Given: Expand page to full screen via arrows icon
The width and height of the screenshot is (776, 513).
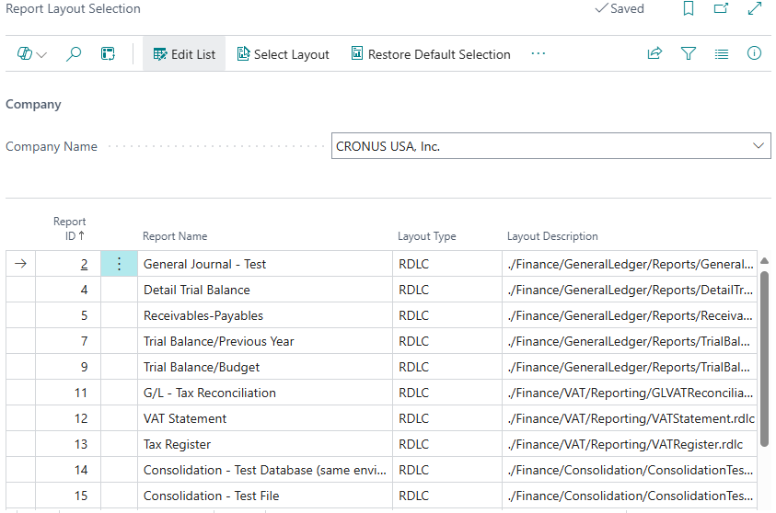Looking at the screenshot, I should 755,9.
